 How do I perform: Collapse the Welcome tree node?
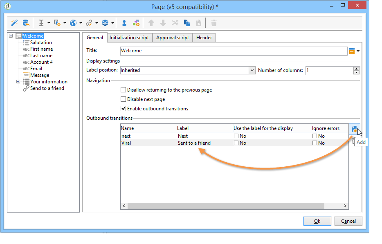click(x=11, y=36)
